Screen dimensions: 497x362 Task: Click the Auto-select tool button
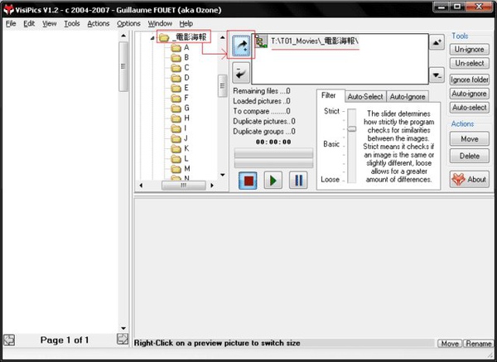[x=469, y=108]
